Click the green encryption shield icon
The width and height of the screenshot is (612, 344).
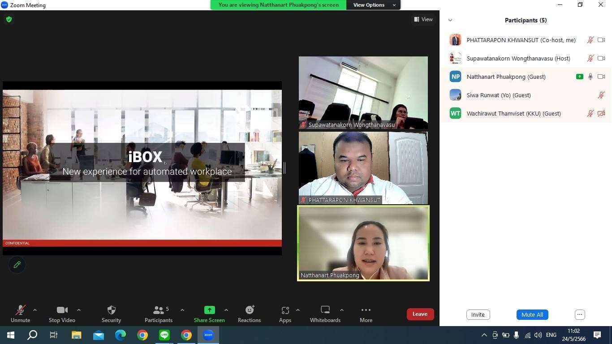click(x=9, y=19)
